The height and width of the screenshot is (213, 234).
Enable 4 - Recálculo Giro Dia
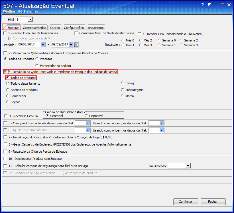tap(6, 116)
